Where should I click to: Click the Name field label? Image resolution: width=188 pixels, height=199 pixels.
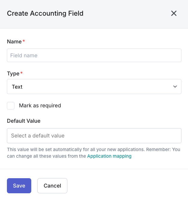tap(14, 42)
